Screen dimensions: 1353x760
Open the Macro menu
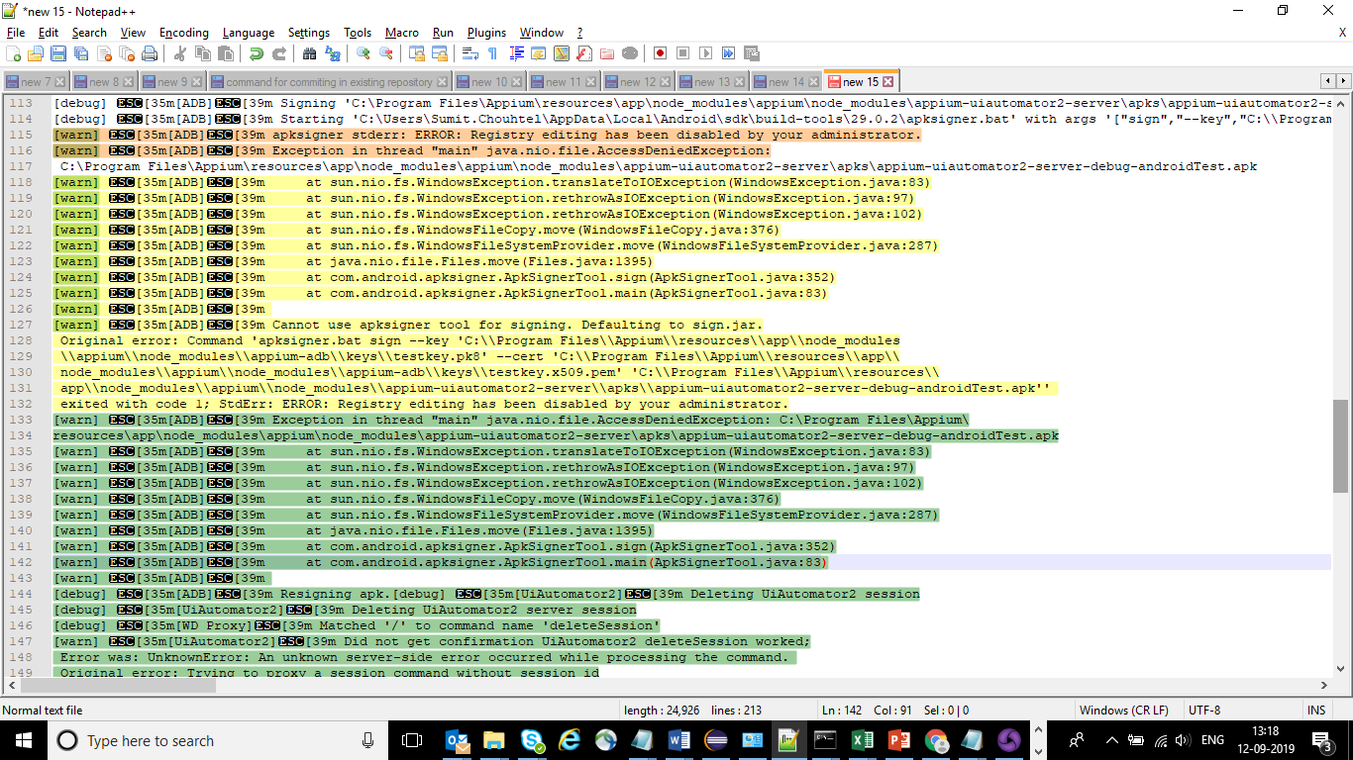click(x=402, y=33)
